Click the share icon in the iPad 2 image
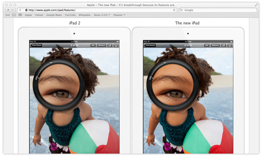261x158 pixels. tap(110, 45)
